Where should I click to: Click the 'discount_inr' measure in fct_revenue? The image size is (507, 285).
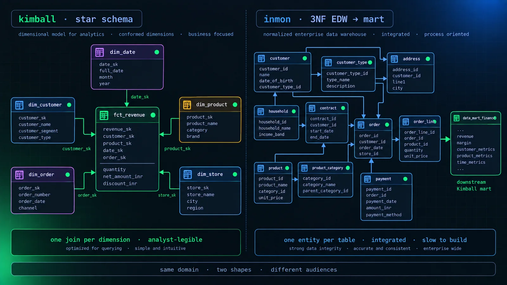pos(120,184)
